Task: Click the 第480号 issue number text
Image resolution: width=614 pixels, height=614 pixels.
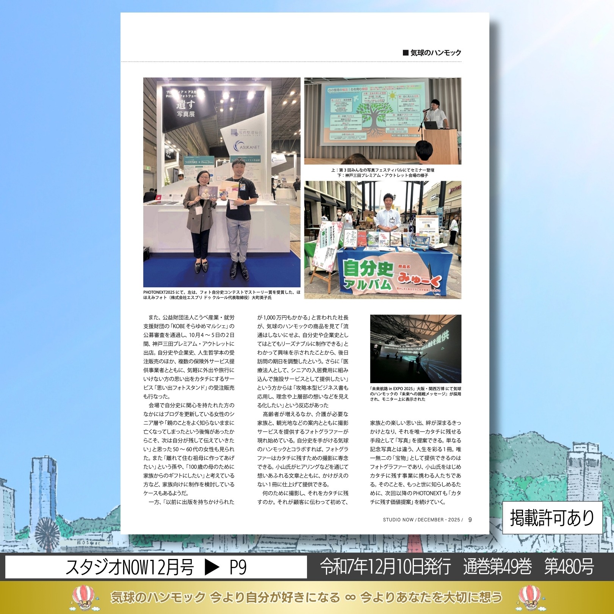Action: tap(569, 567)
